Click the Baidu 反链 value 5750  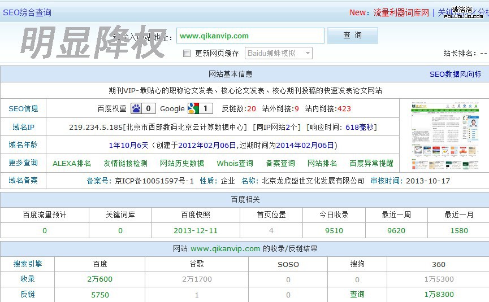pos(100,295)
